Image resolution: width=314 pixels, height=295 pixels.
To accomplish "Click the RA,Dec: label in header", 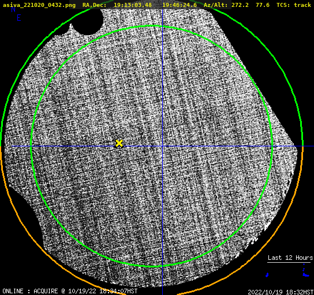I will click(94, 5).
